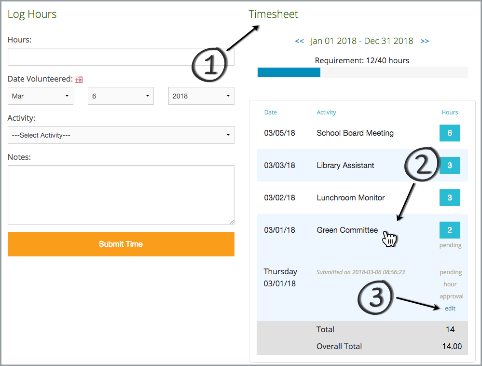This screenshot has height=366, width=482.
Task: Select the School Board Meeting row
Action: [x=362, y=133]
